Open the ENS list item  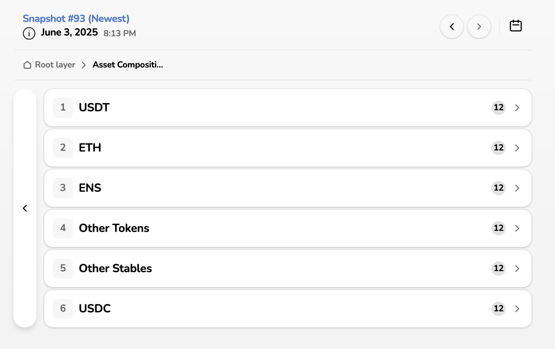tap(90, 188)
